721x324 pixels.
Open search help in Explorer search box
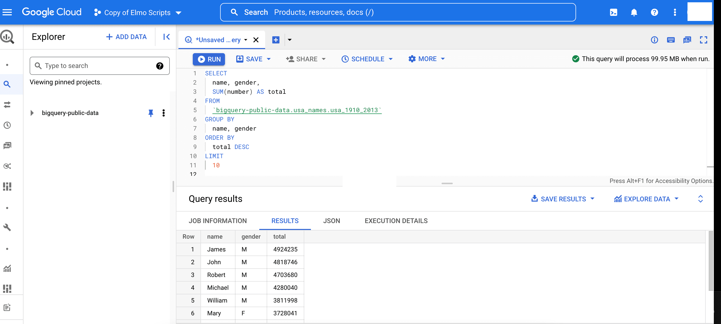pos(159,65)
